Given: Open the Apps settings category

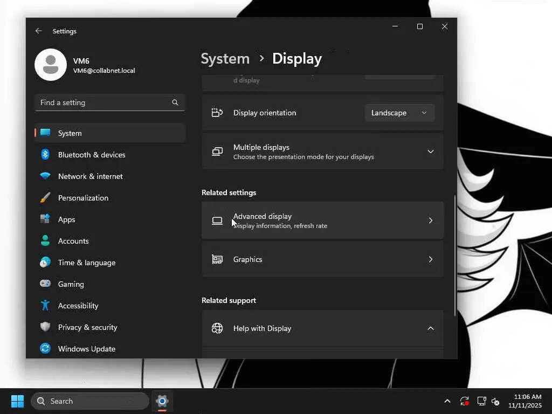Looking at the screenshot, I should 110,219.
